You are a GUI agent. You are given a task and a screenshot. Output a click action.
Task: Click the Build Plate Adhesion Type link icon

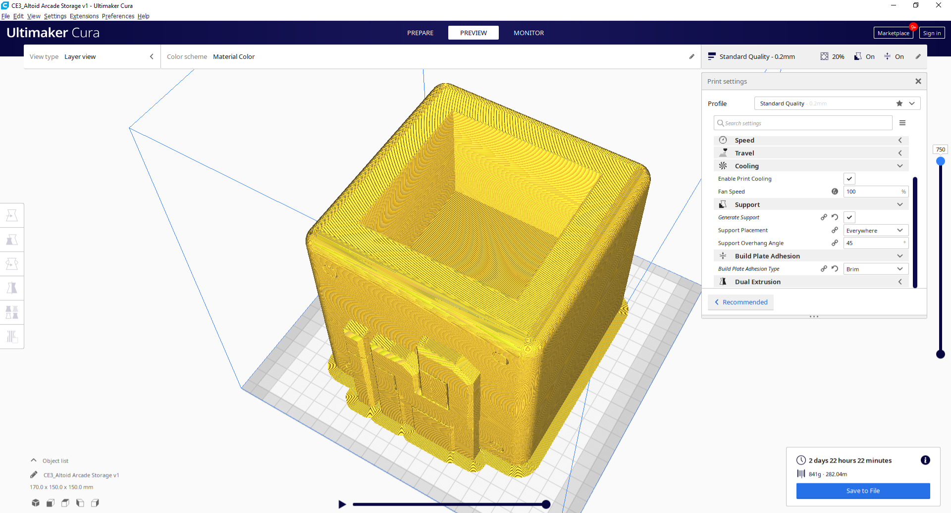click(824, 269)
